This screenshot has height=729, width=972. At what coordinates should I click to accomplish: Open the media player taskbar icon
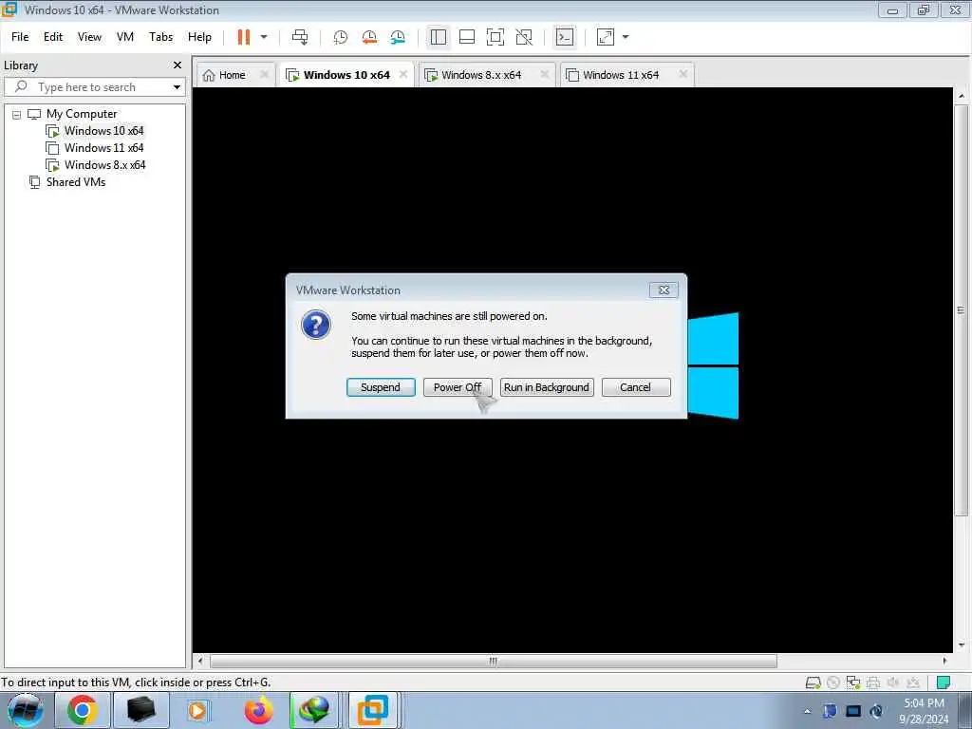pyautogui.click(x=198, y=710)
